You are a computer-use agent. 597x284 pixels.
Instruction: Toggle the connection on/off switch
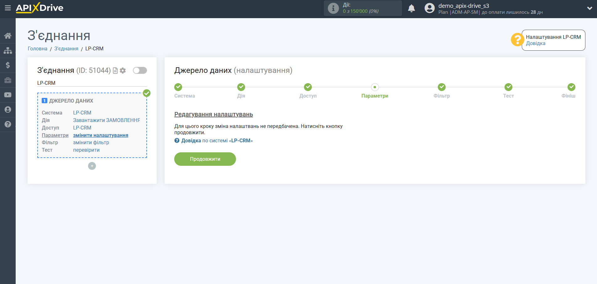[140, 70]
